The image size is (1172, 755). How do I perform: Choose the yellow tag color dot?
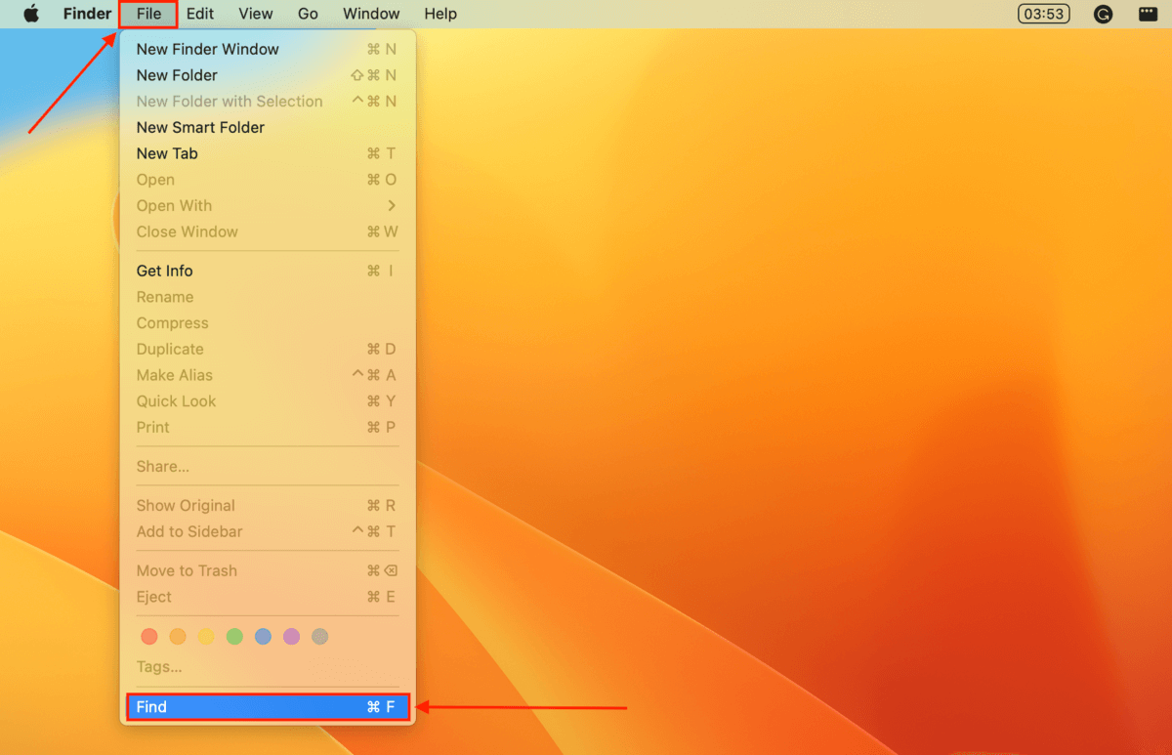click(x=206, y=637)
